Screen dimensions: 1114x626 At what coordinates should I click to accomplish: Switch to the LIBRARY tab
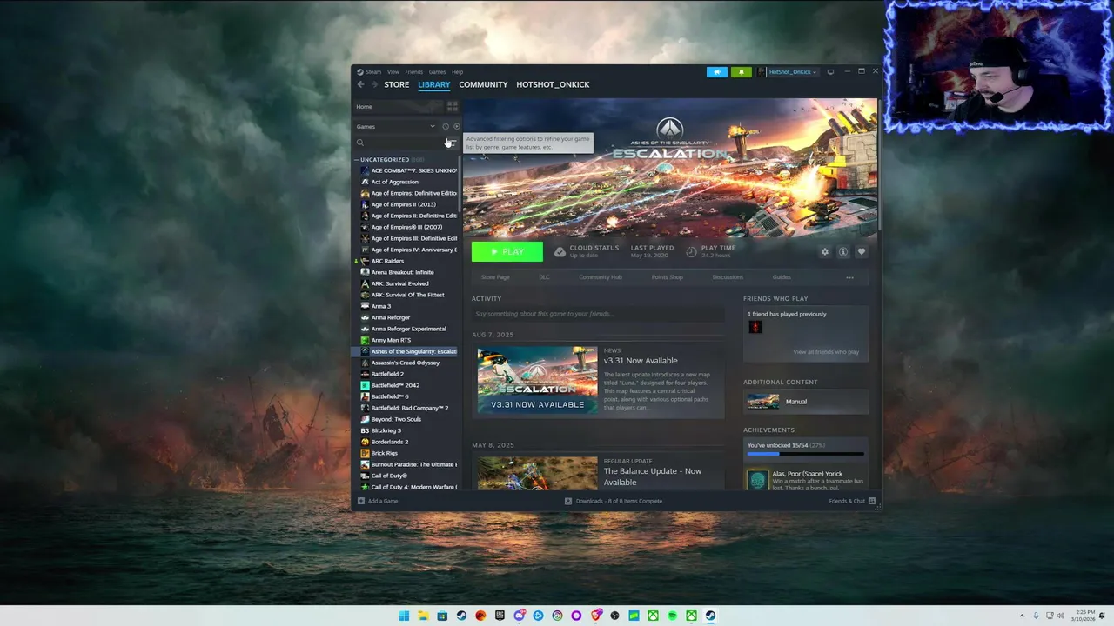point(433,84)
